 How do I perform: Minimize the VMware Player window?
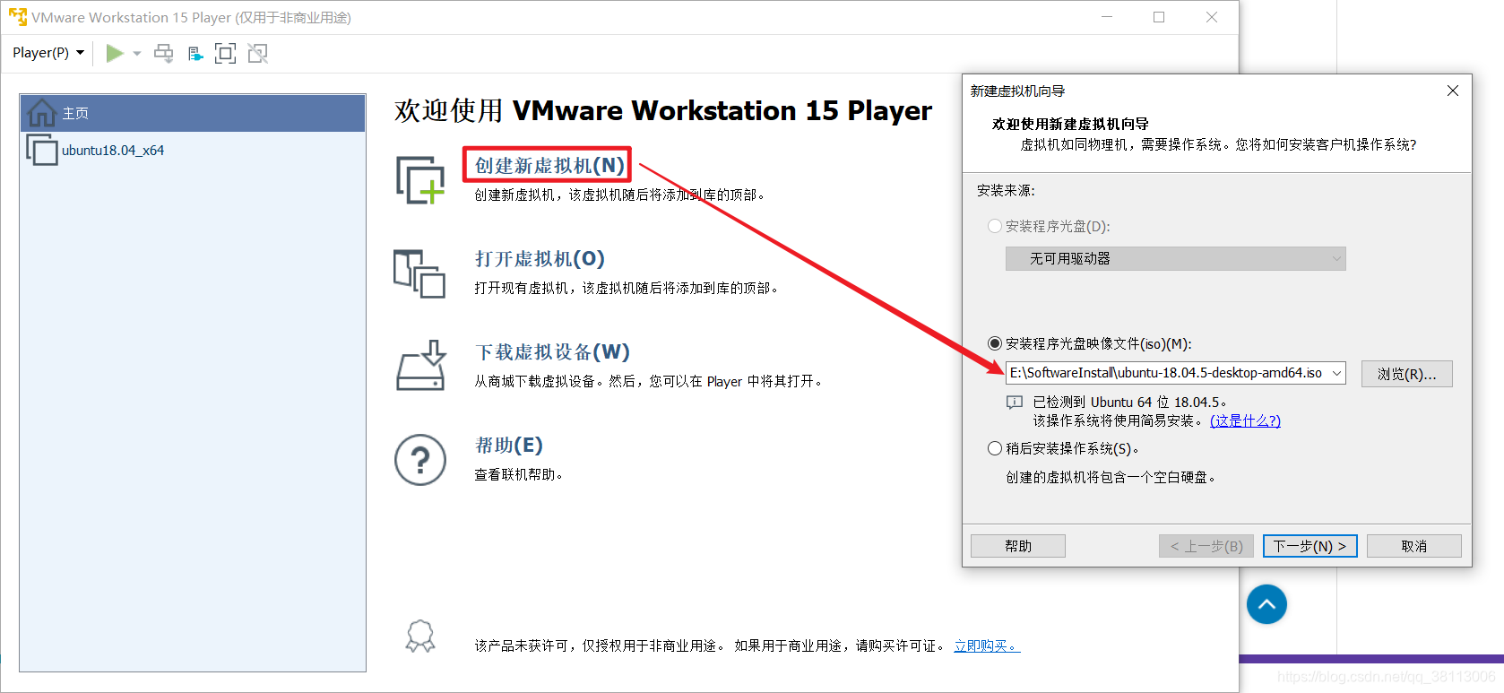[x=1107, y=17]
